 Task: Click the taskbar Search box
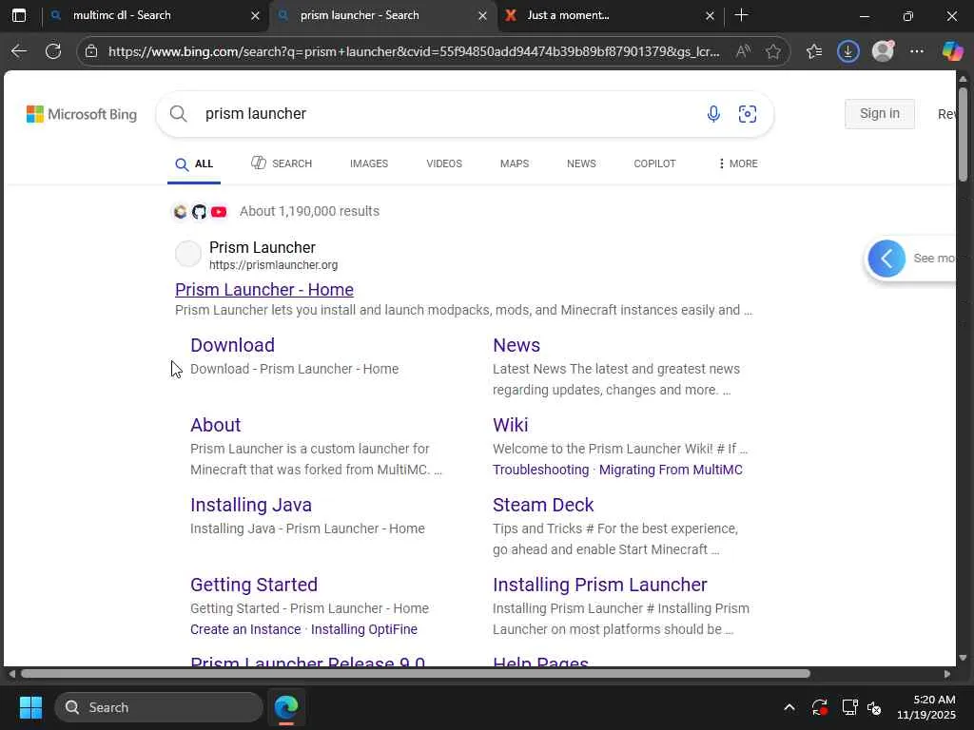(x=159, y=707)
